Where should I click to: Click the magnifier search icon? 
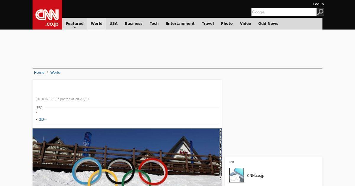pos(320,12)
